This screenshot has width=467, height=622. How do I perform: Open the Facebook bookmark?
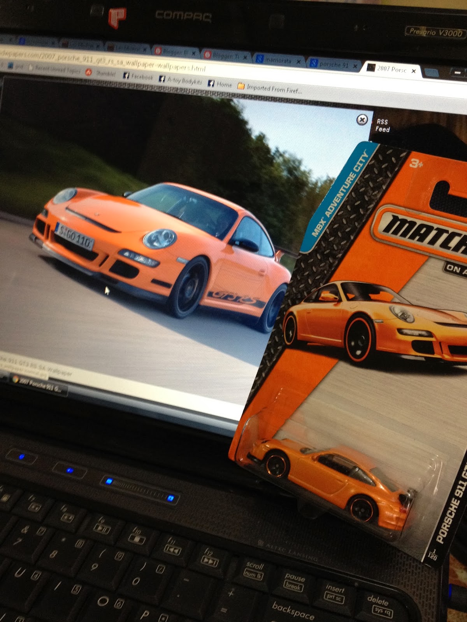138,76
